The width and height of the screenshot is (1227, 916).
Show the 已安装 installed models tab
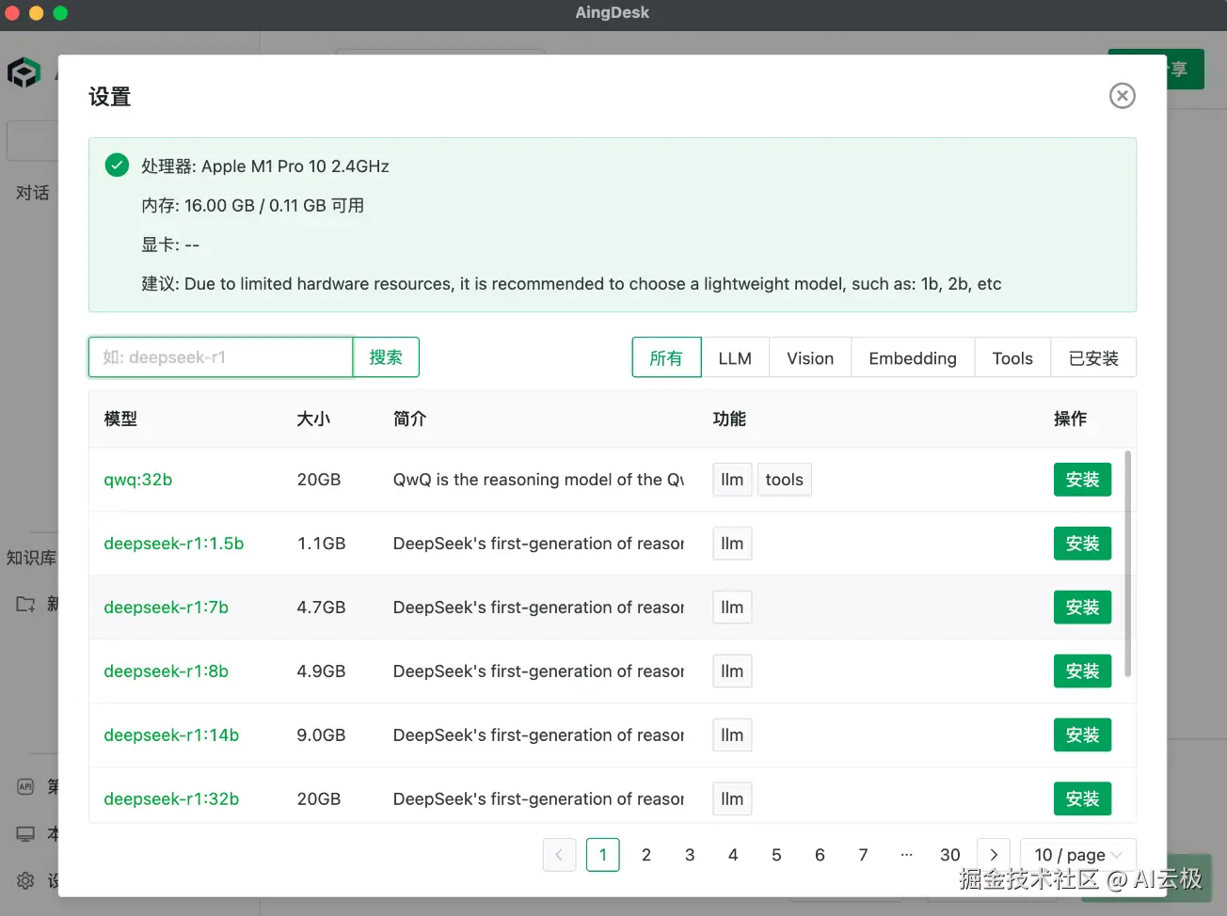pyautogui.click(x=1093, y=357)
